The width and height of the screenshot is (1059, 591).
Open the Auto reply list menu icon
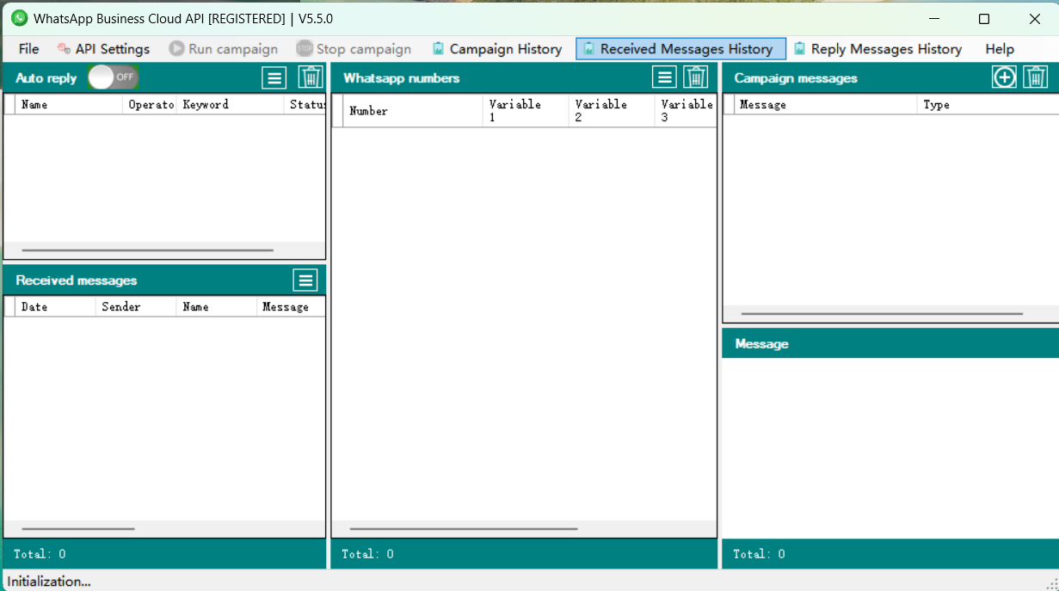[x=274, y=77]
